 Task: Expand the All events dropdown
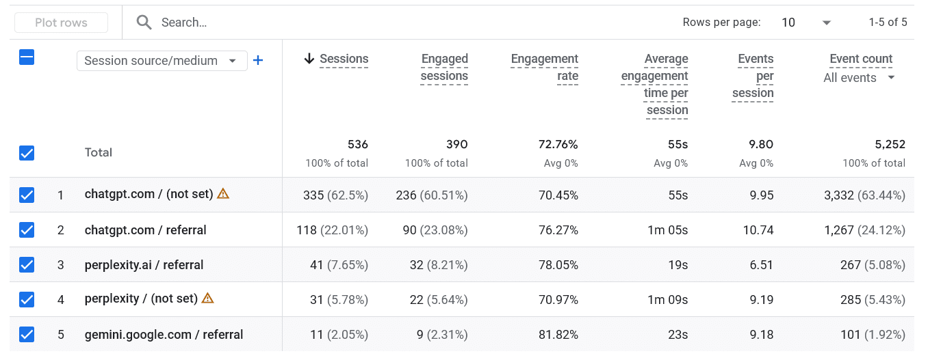[x=860, y=78]
